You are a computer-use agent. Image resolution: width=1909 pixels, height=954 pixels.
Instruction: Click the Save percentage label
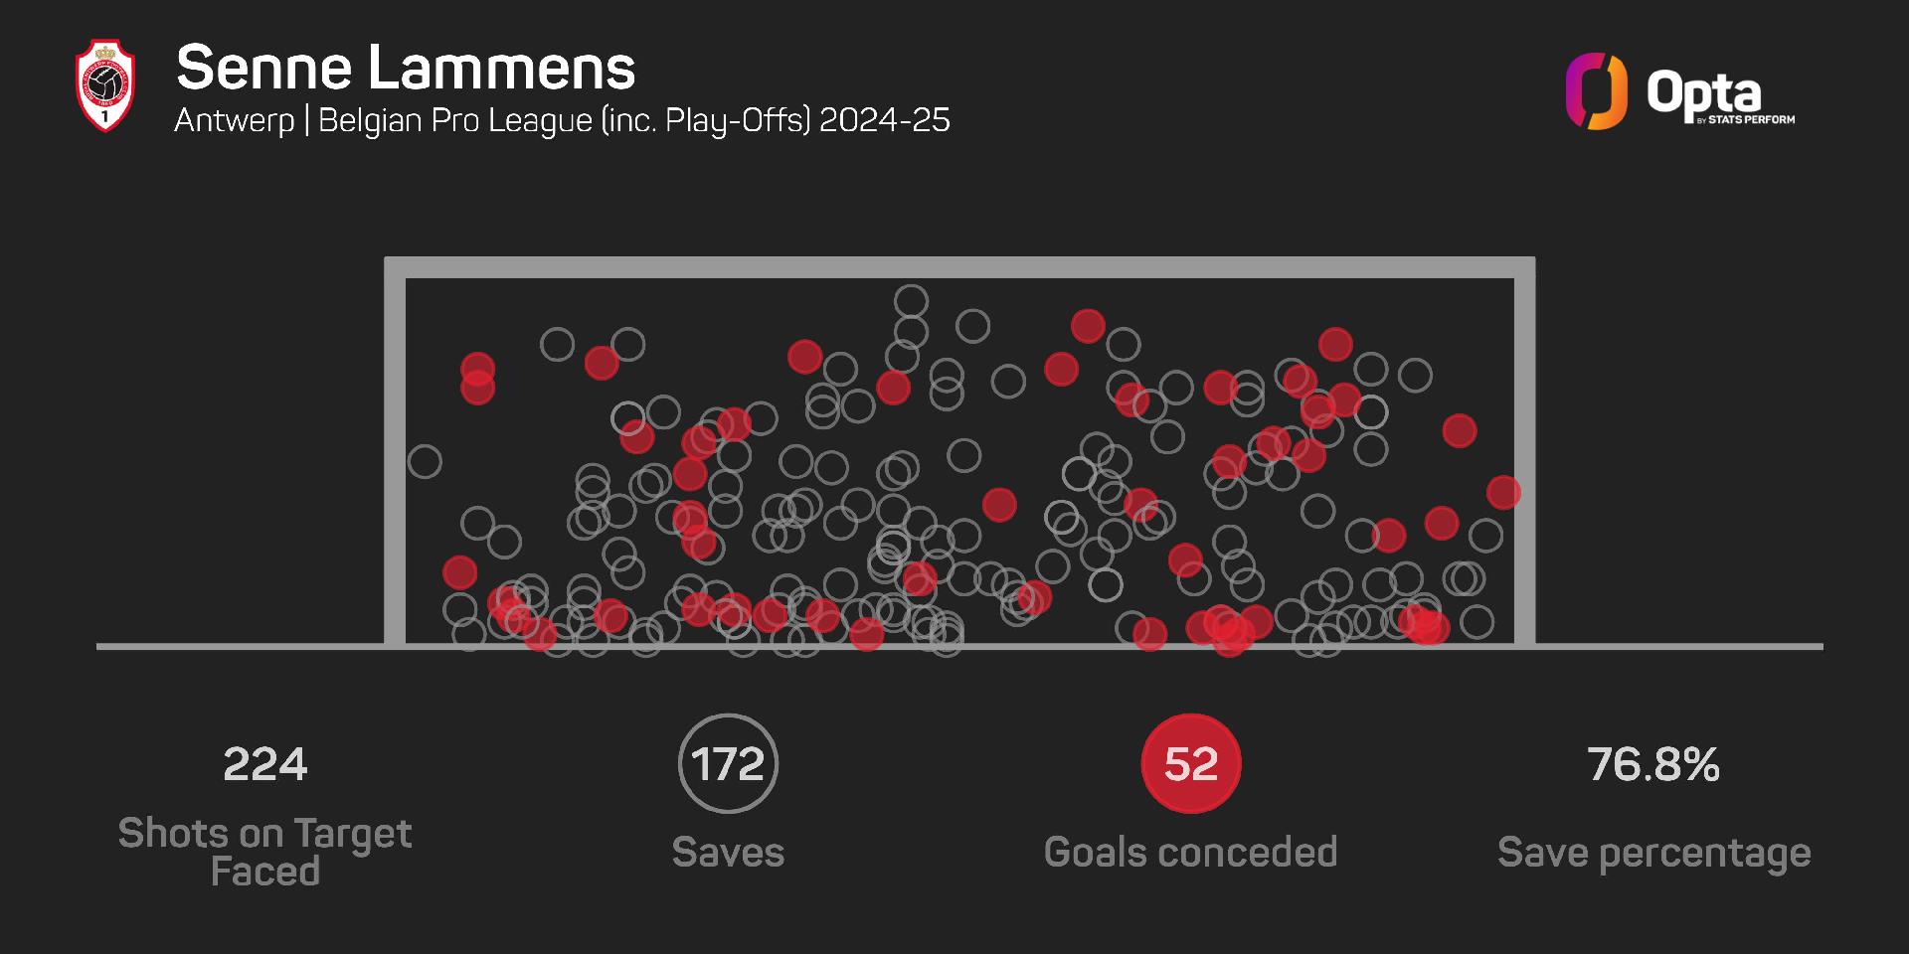click(x=1654, y=853)
